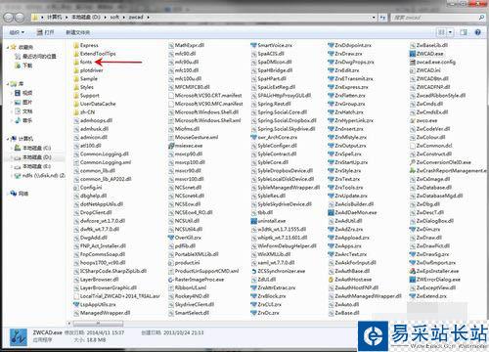The image size is (489, 352).
Task: Change view with the view icon button
Action: pyautogui.click(x=441, y=32)
